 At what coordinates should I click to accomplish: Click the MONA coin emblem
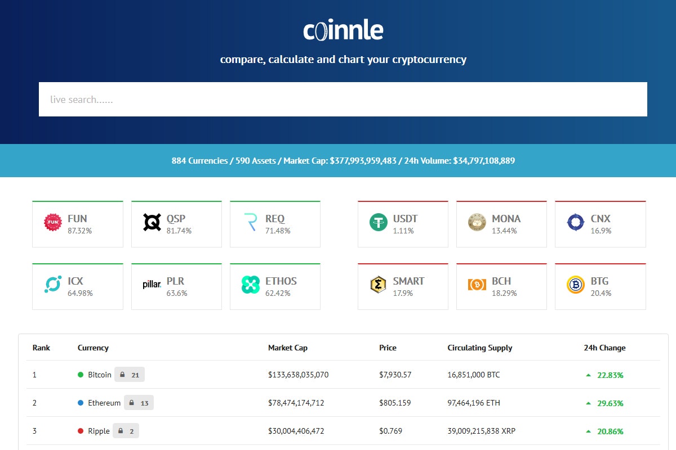click(x=477, y=222)
